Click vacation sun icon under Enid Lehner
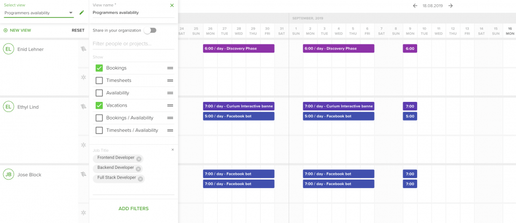 point(84,77)
